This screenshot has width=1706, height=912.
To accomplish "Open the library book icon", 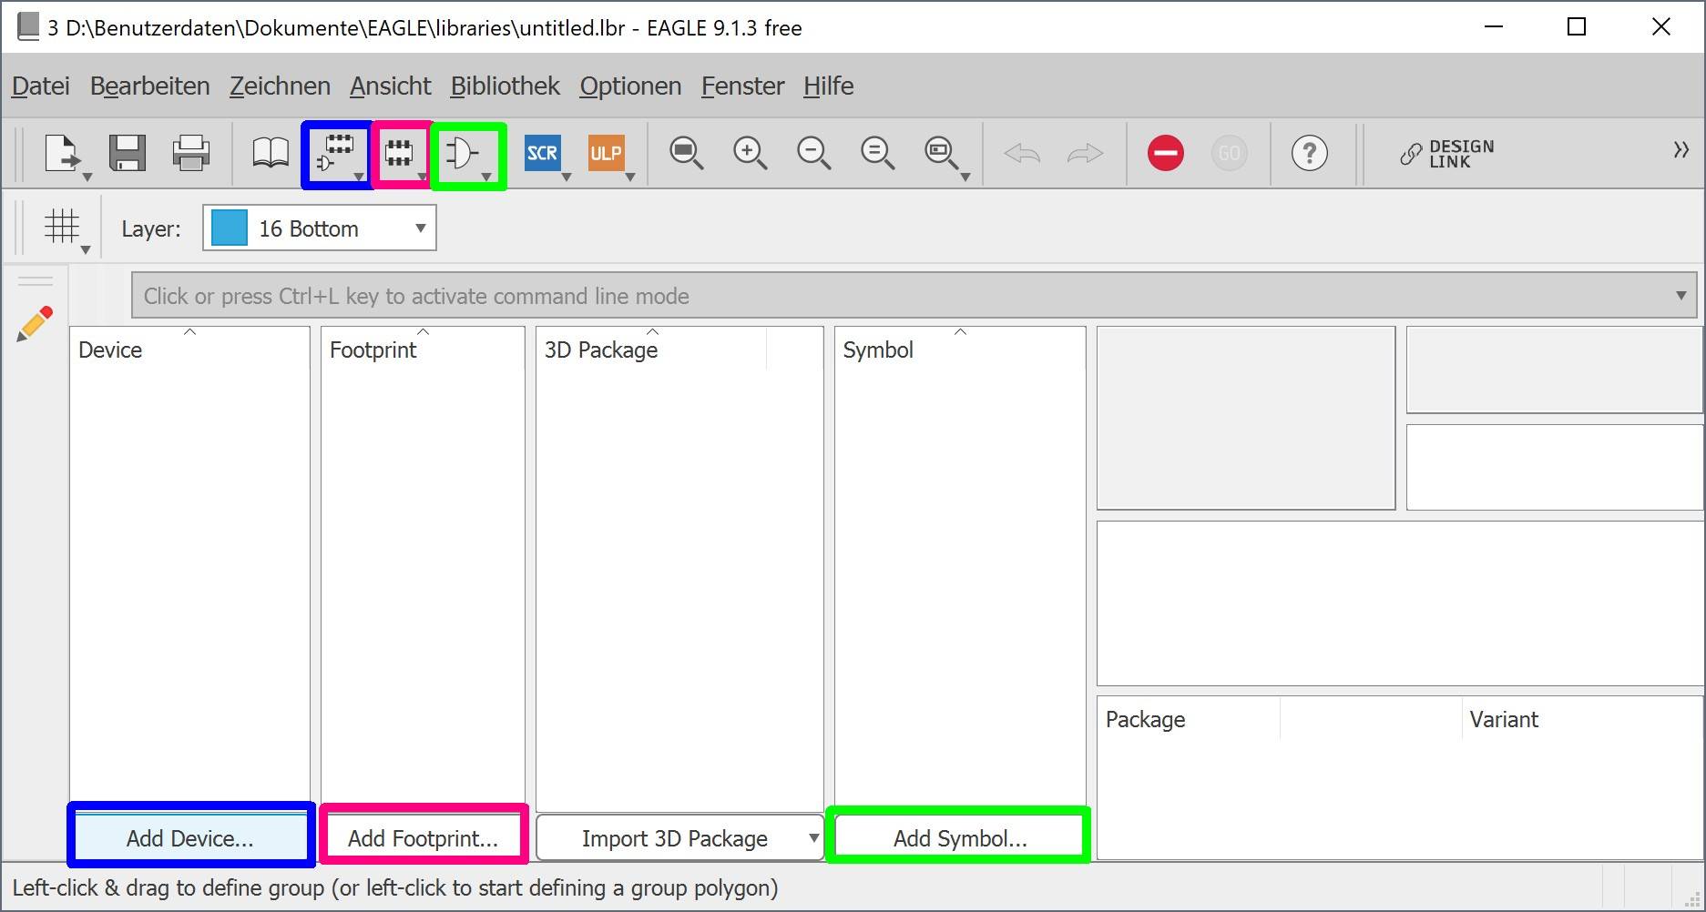I will [x=270, y=153].
